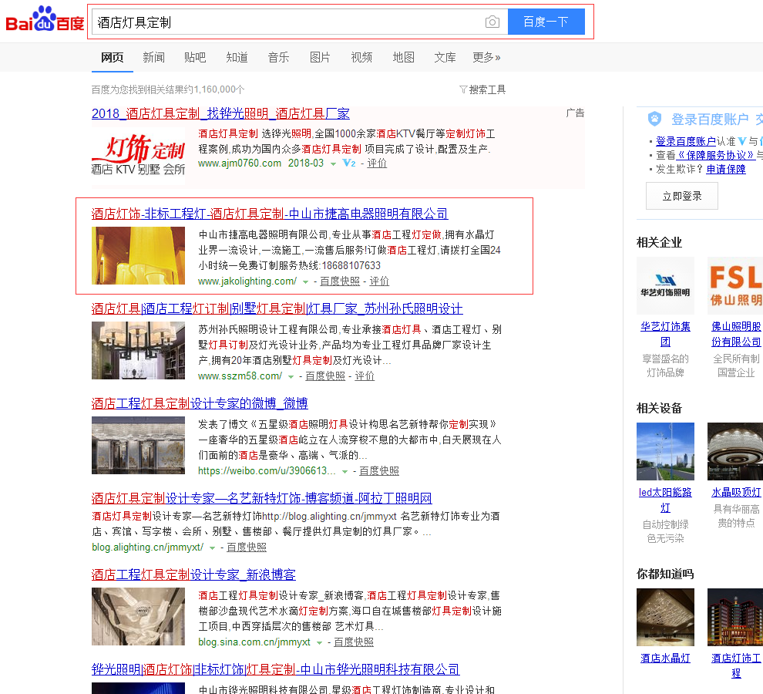Click the V2 badge on ajm0760 result
This screenshot has width=763, height=694.
[349, 163]
